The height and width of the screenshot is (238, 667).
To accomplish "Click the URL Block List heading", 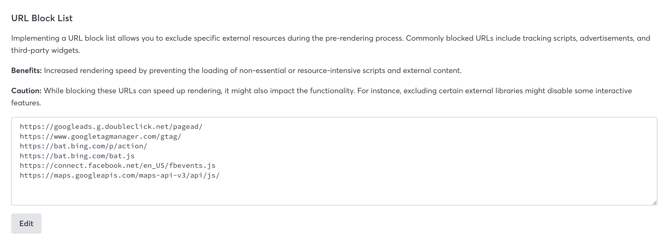I will 42,18.
